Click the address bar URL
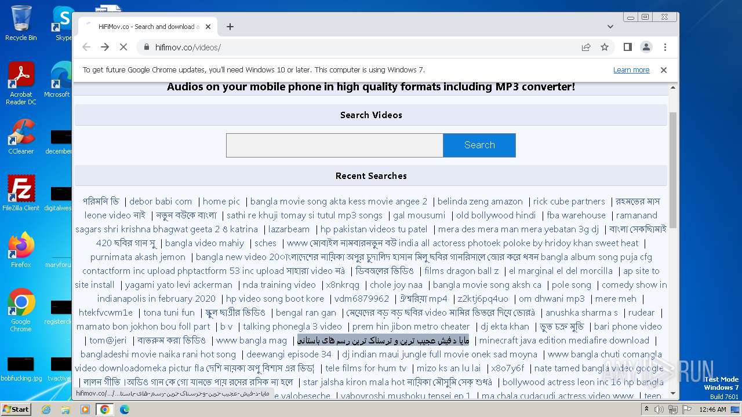 tap(188, 47)
